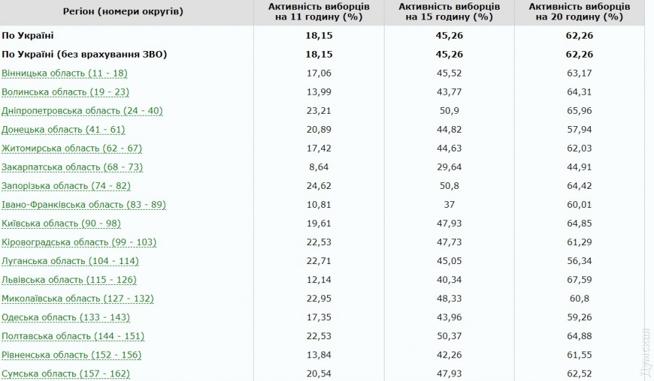Open Сумська область (157 - 162) link

coord(65,374)
